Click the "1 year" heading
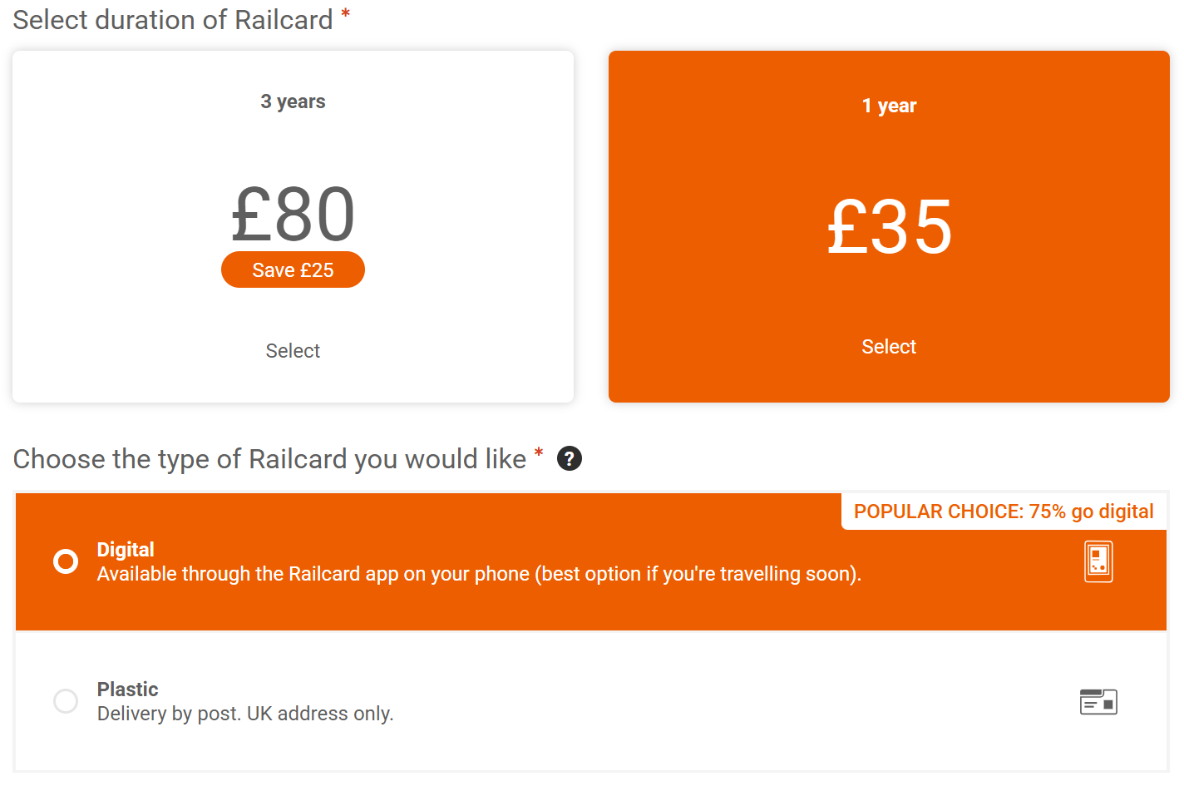This screenshot has width=1184, height=786. click(x=889, y=106)
